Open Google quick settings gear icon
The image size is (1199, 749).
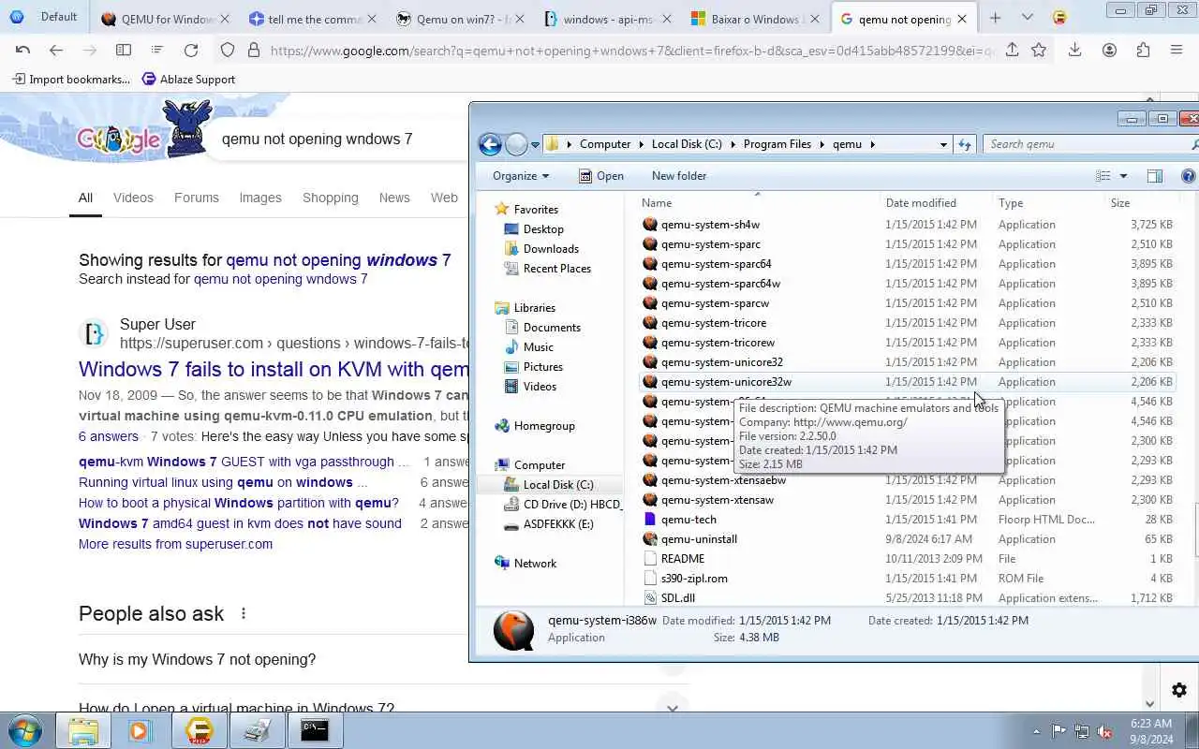click(1179, 691)
